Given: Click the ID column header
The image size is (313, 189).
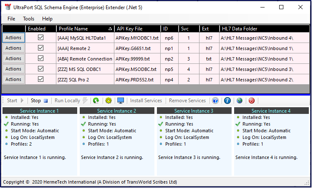Looking at the screenshot, I should point(169,29).
